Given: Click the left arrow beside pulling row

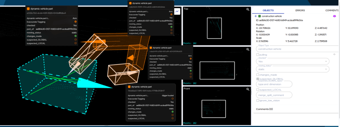Looking at the screenshot, I should tap(334, 54).
